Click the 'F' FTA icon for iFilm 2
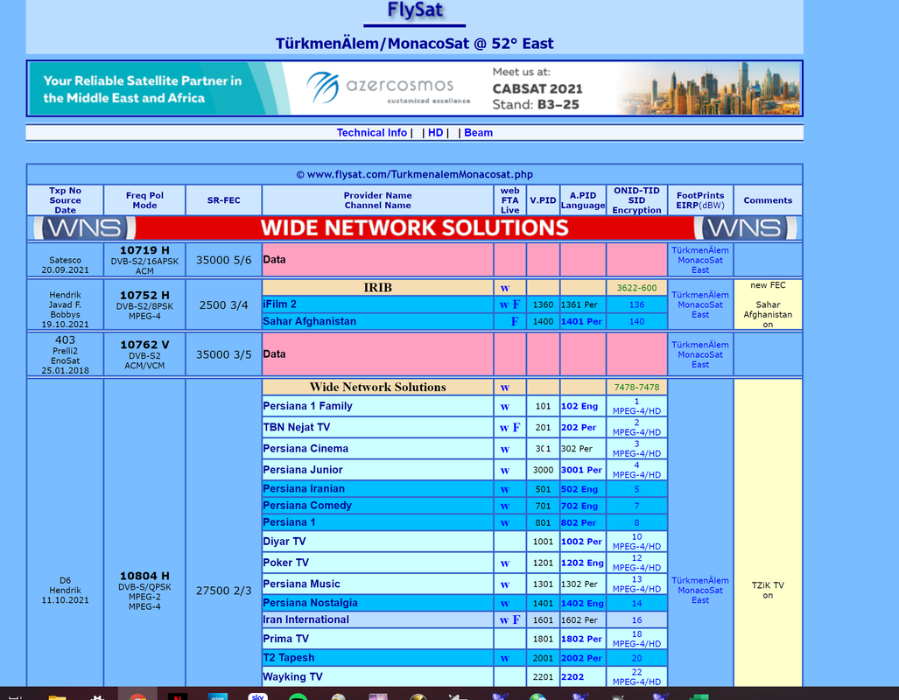The image size is (899, 700). [516, 304]
